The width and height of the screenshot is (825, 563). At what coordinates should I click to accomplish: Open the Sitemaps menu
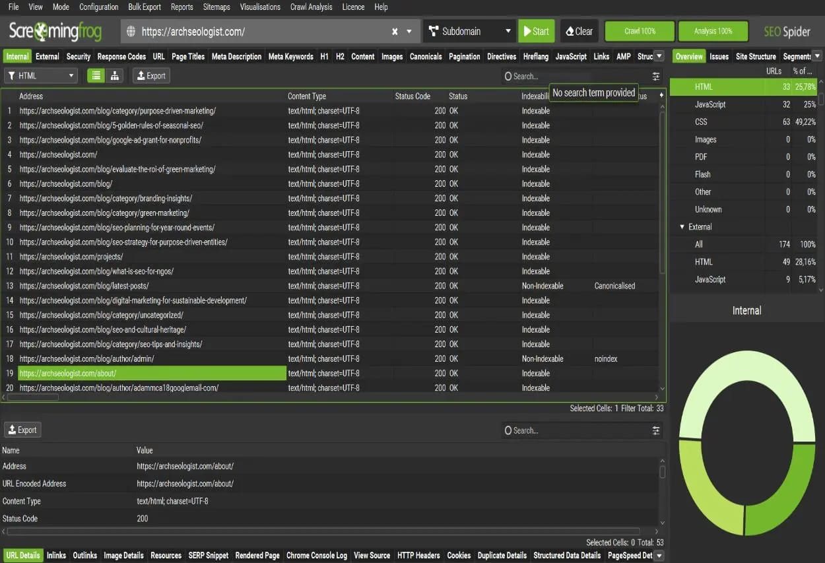coord(216,7)
